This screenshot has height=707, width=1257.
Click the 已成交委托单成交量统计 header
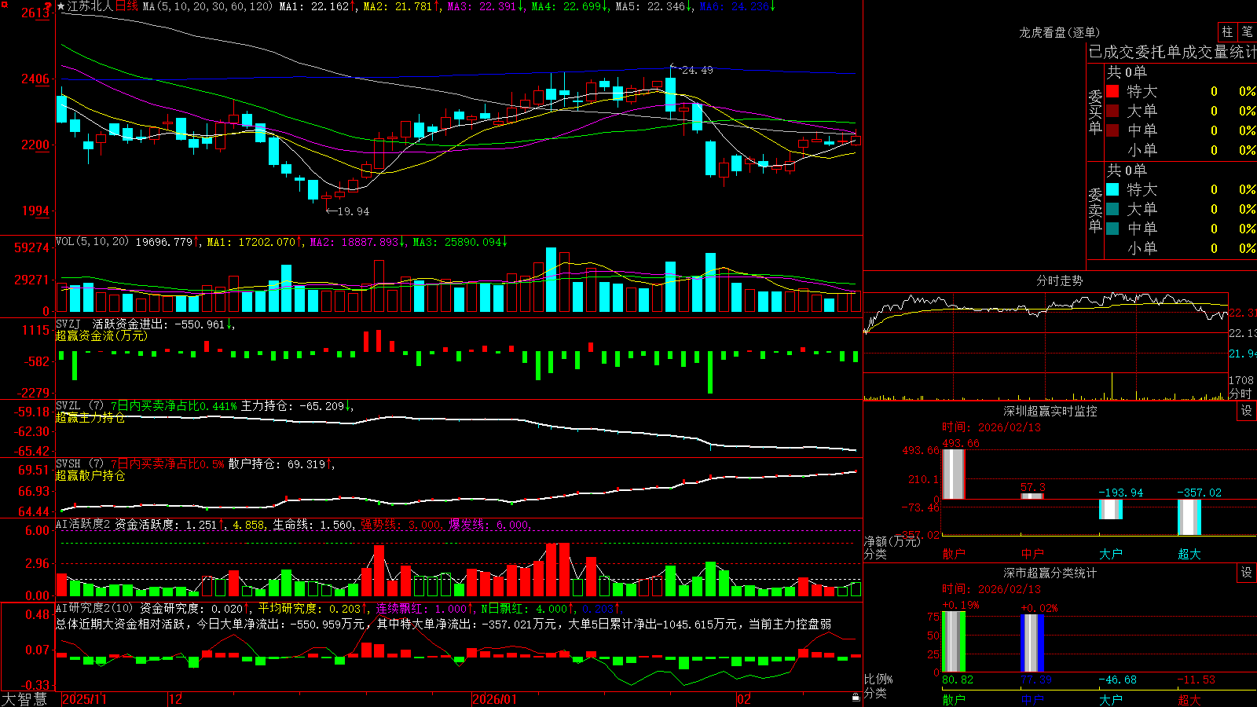click(1172, 52)
